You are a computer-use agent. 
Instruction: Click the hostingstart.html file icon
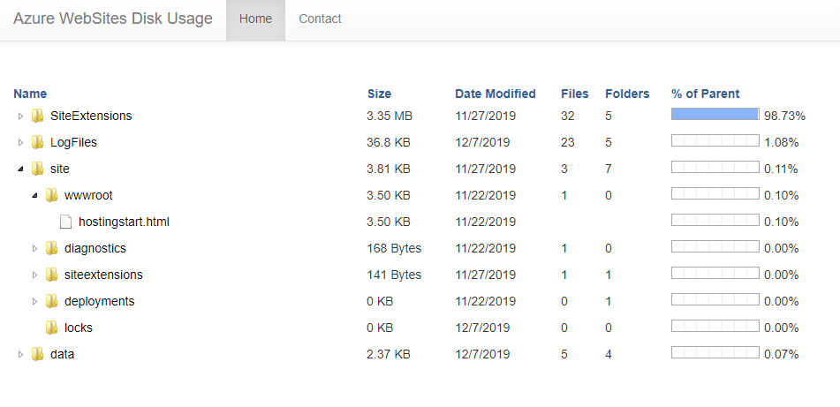65,222
